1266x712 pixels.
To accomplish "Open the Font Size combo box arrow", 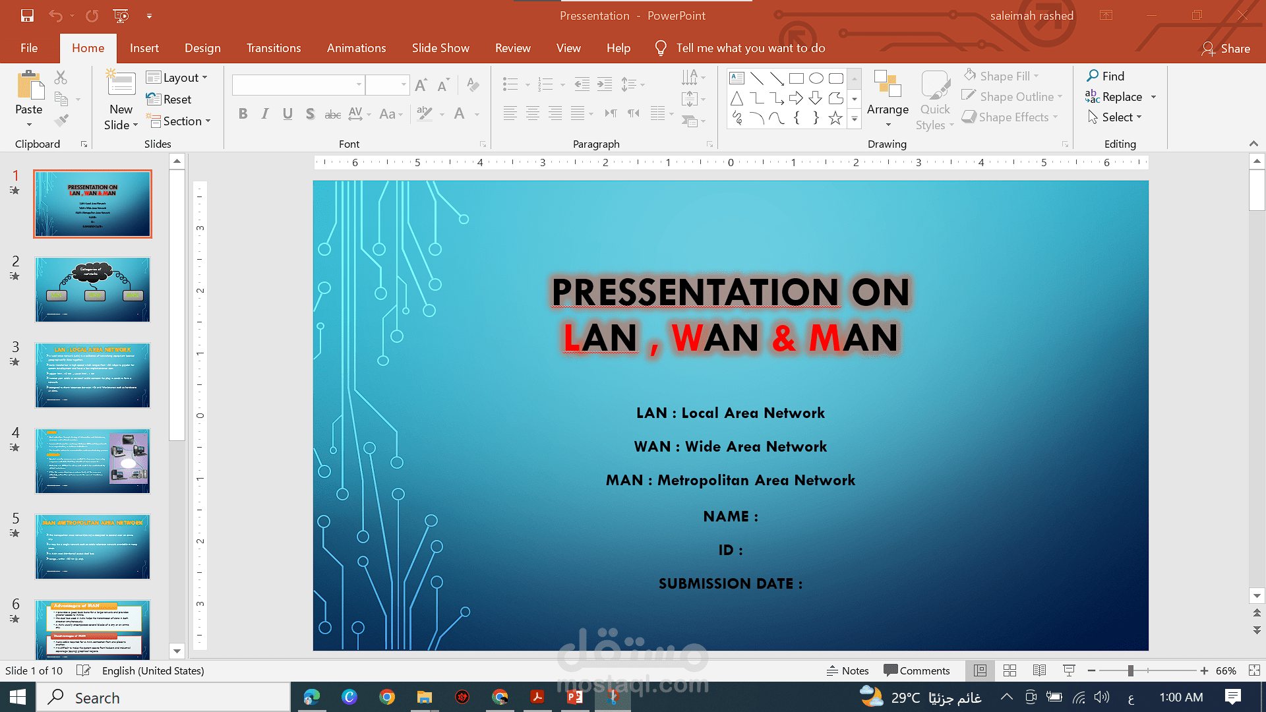I will (406, 84).
